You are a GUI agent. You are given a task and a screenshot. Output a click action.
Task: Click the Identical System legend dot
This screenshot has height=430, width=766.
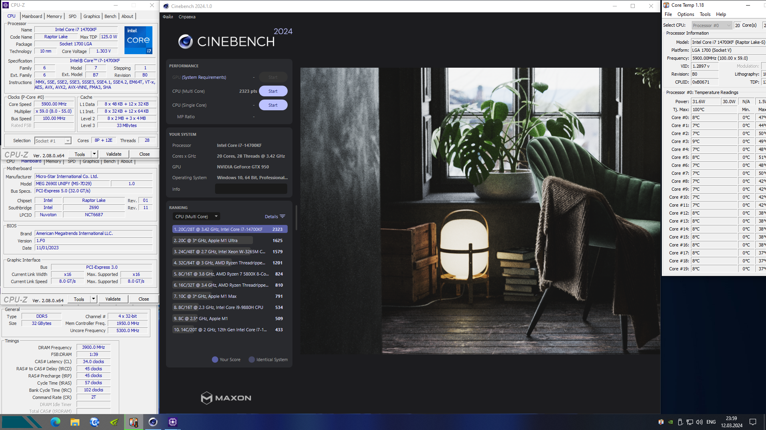click(252, 360)
